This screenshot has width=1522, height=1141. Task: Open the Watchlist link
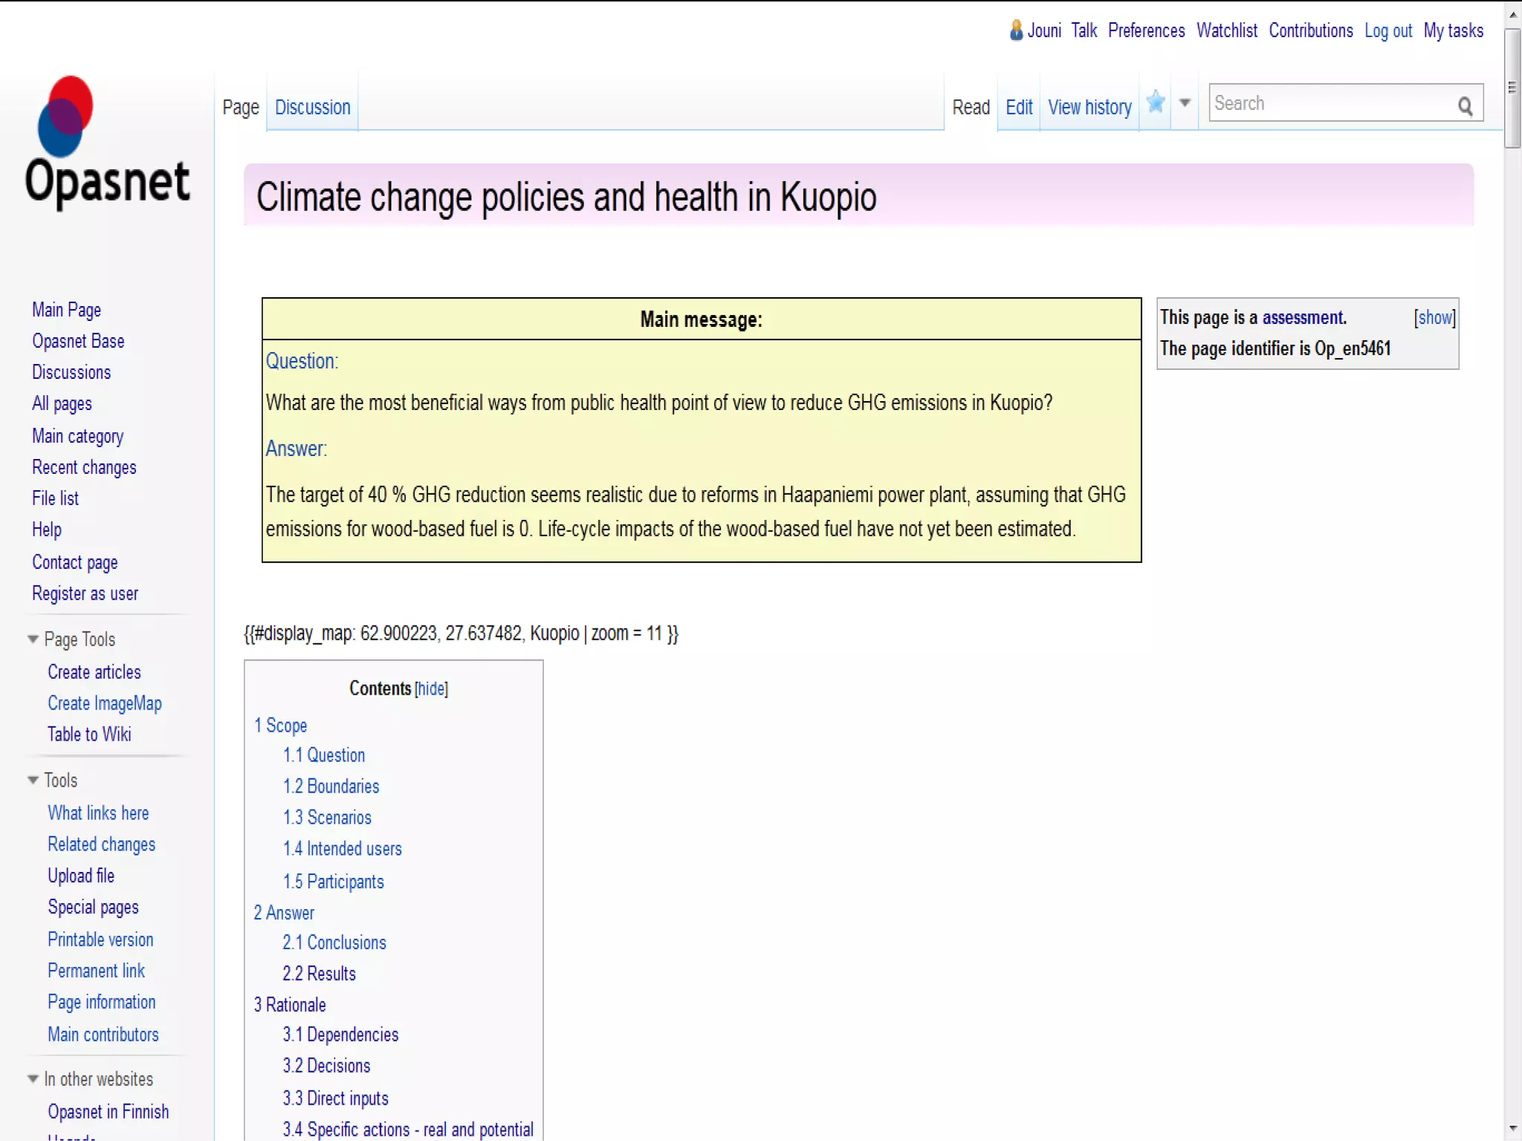1227,30
